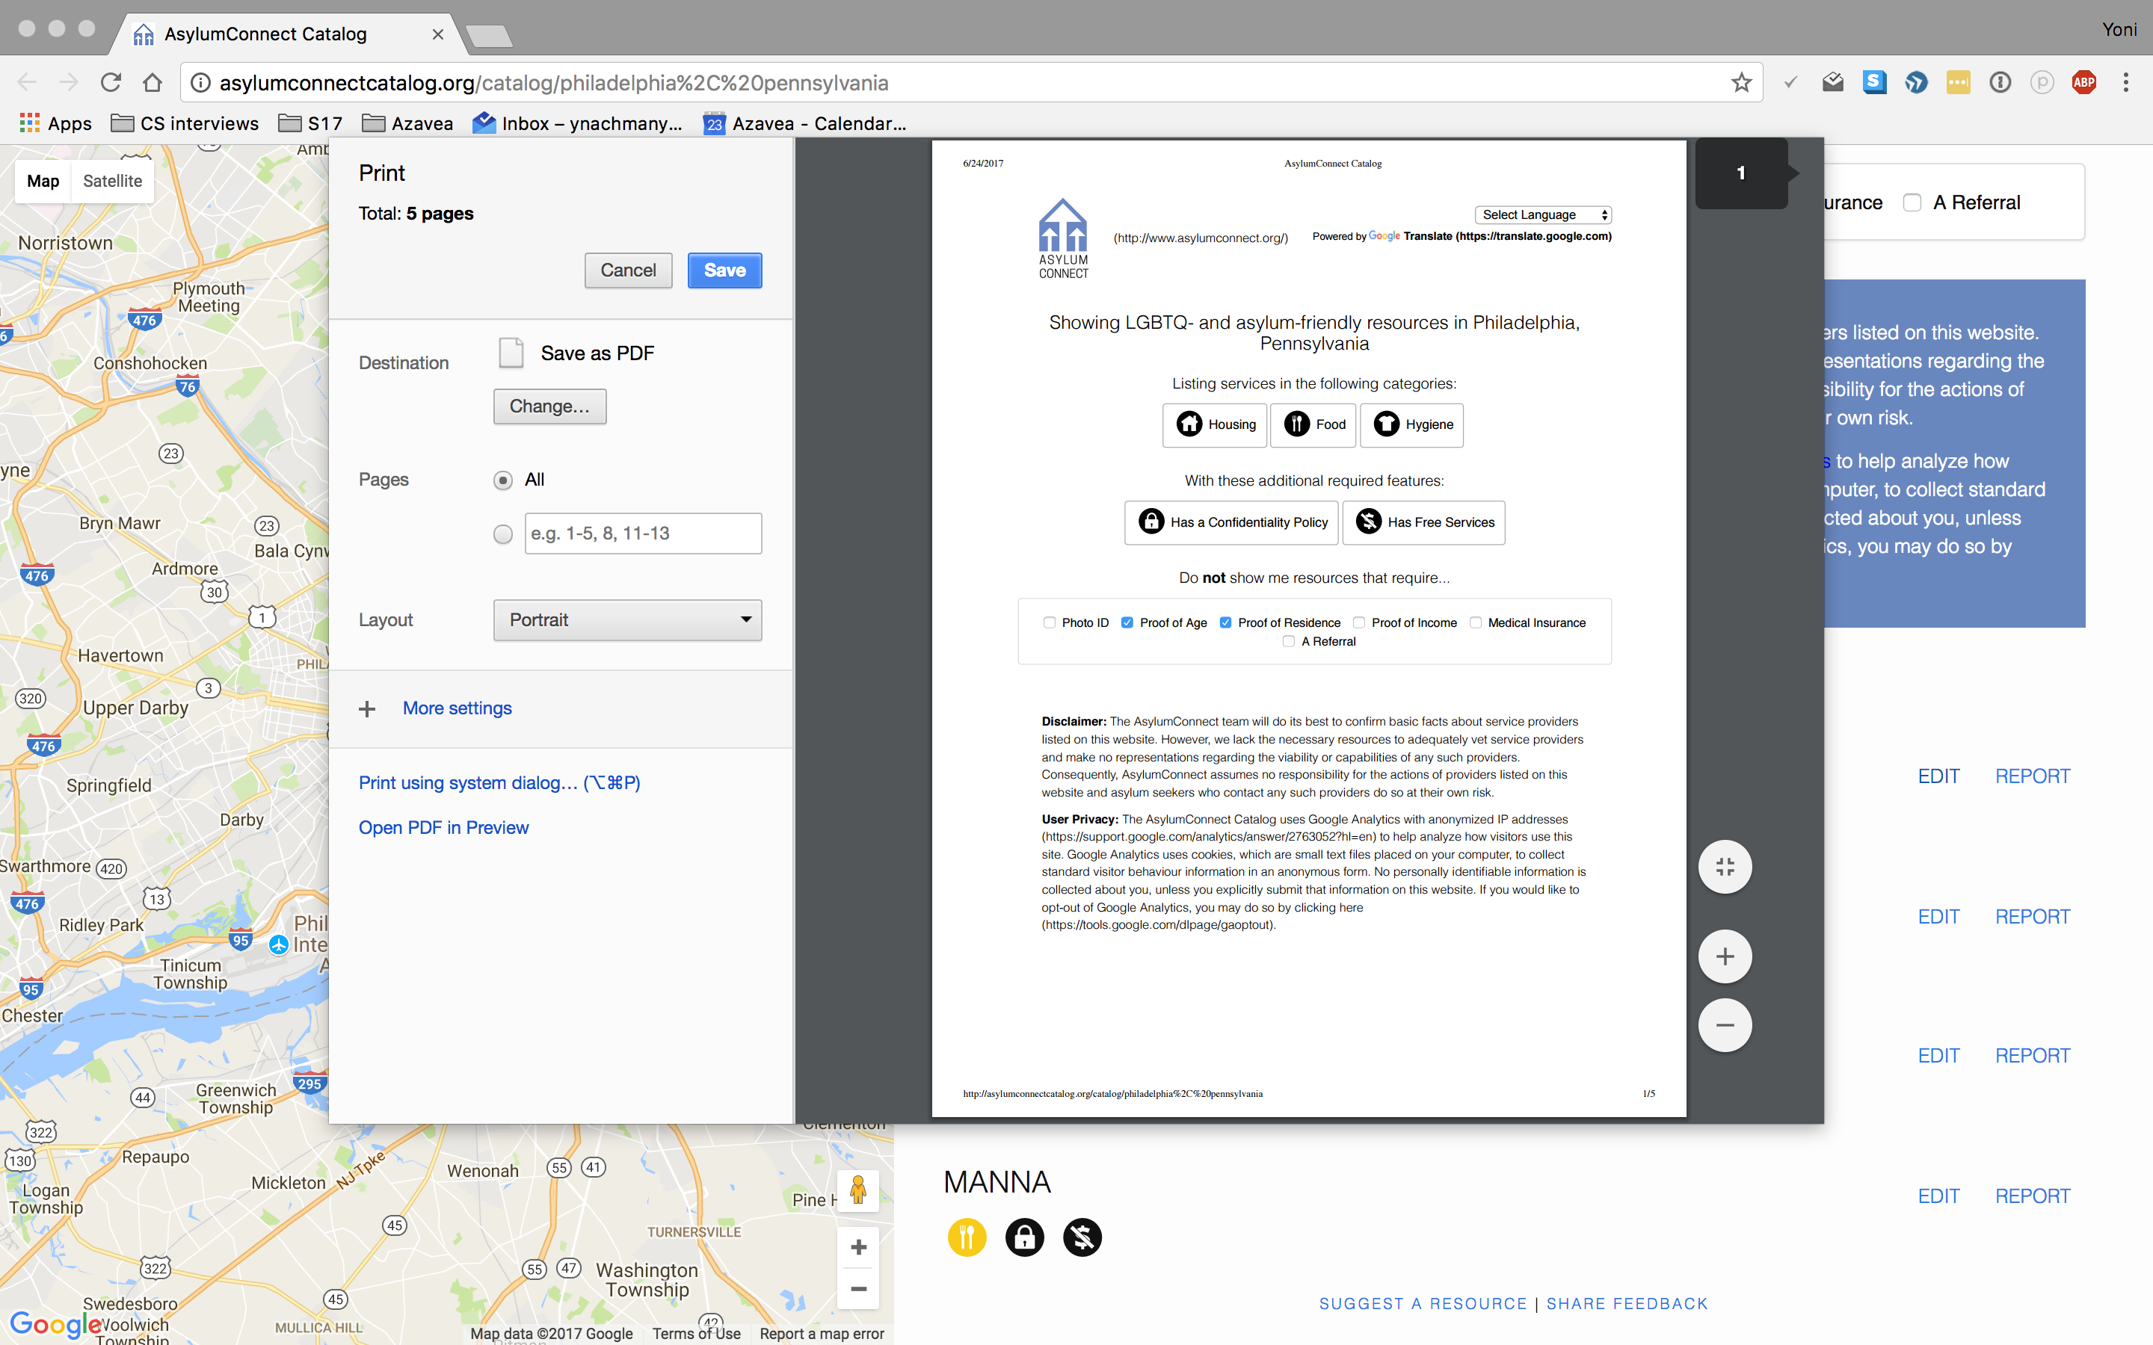The height and width of the screenshot is (1345, 2153).
Task: Open the CS interviews bookmark folder
Action: pos(185,123)
